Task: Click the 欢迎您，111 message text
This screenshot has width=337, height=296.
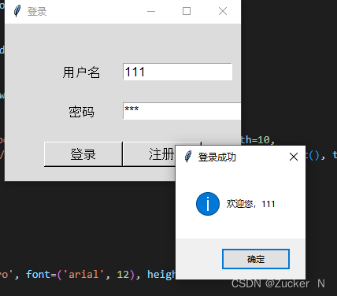Action: point(250,204)
